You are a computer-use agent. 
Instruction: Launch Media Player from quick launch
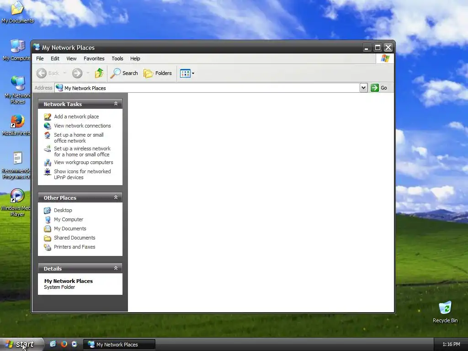(74, 344)
